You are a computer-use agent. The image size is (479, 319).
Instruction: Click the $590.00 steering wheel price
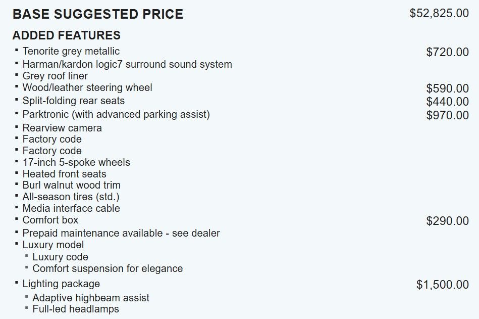[x=447, y=88]
